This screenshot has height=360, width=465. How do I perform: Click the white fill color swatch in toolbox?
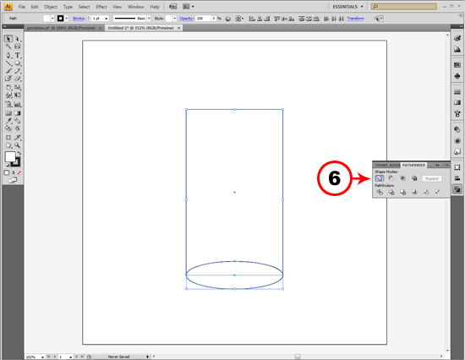10,156
